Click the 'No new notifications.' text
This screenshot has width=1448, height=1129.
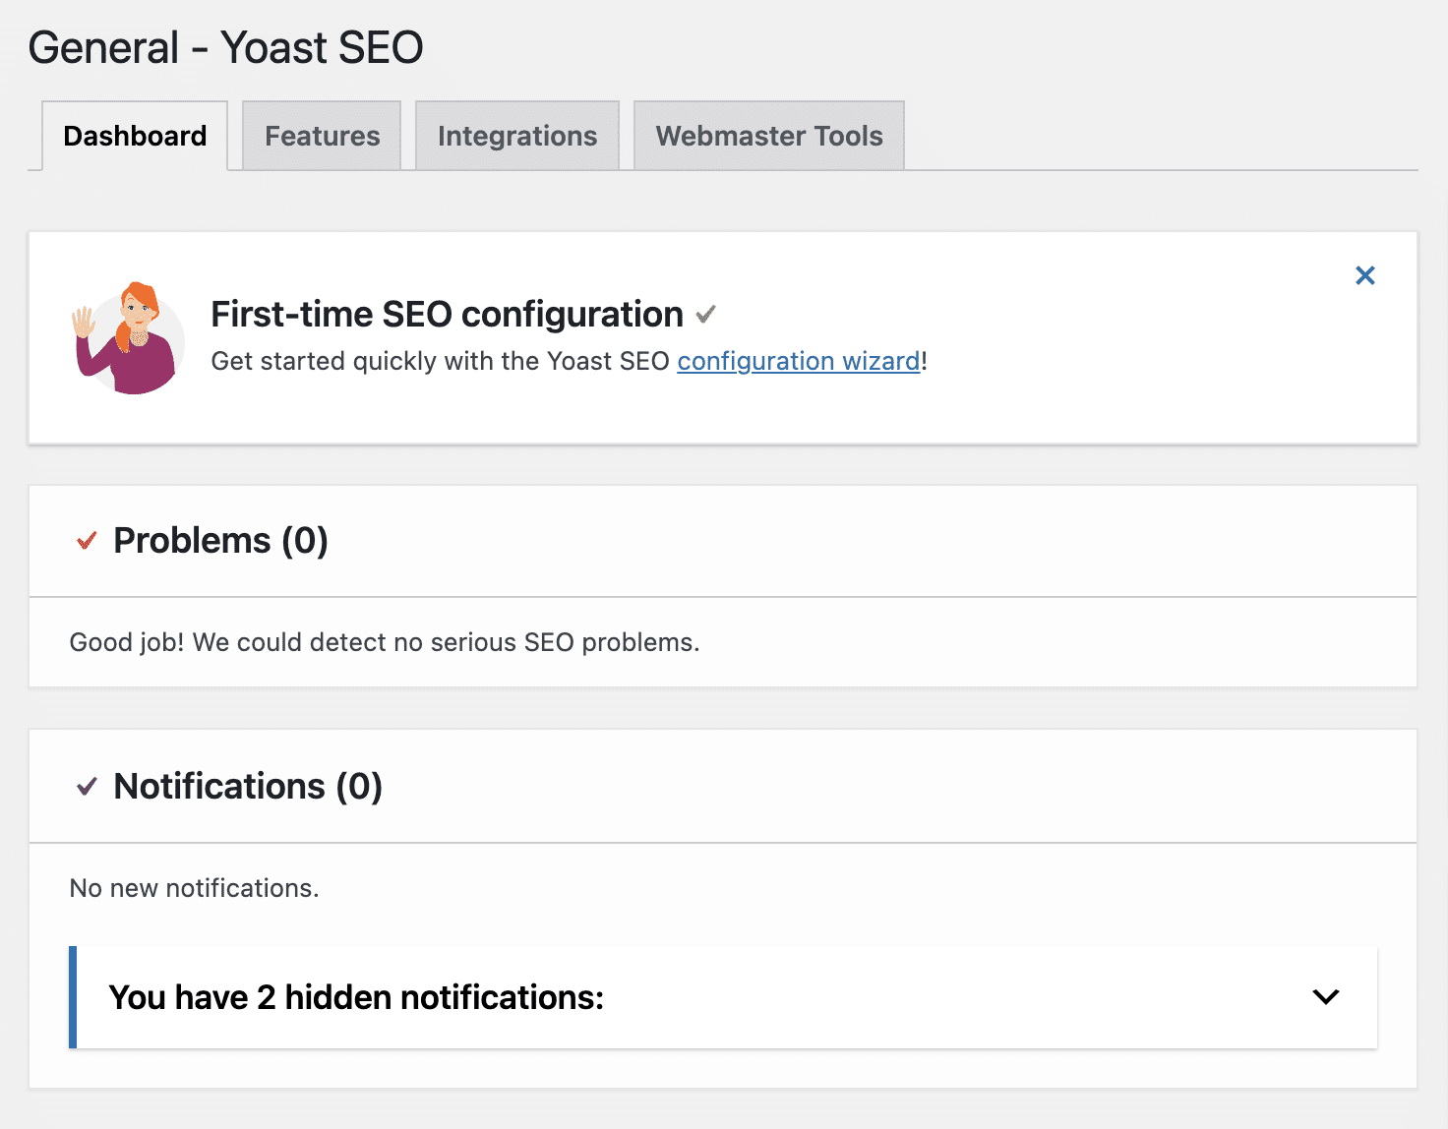tap(195, 888)
